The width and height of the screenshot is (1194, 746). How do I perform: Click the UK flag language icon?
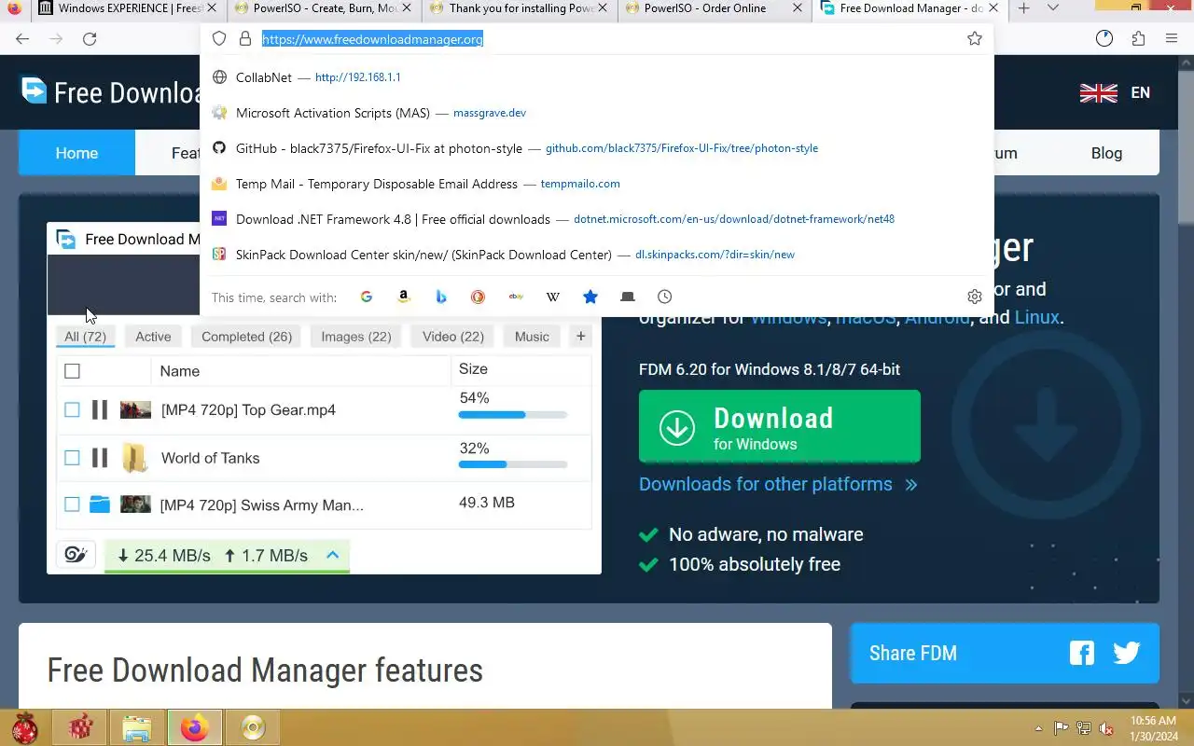(1099, 92)
